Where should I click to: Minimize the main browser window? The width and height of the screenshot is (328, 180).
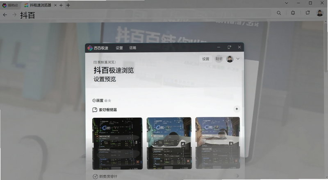[298, 3]
